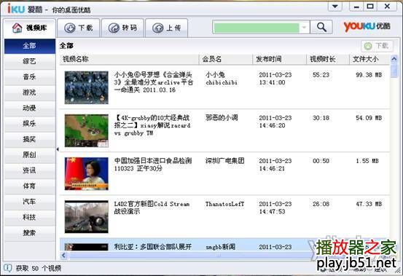Select the 小小兔⑥号梦想 video title

pos(154,82)
